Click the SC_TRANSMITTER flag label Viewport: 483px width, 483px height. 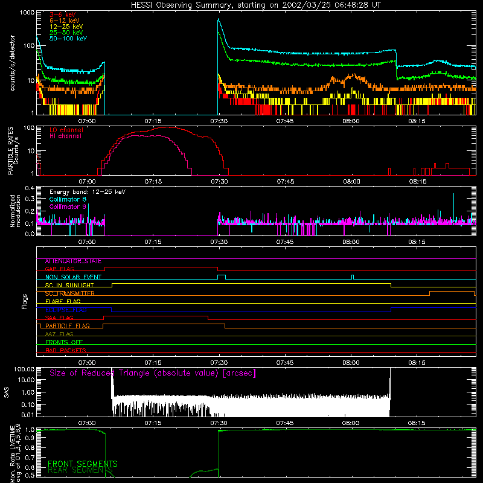pos(69,293)
